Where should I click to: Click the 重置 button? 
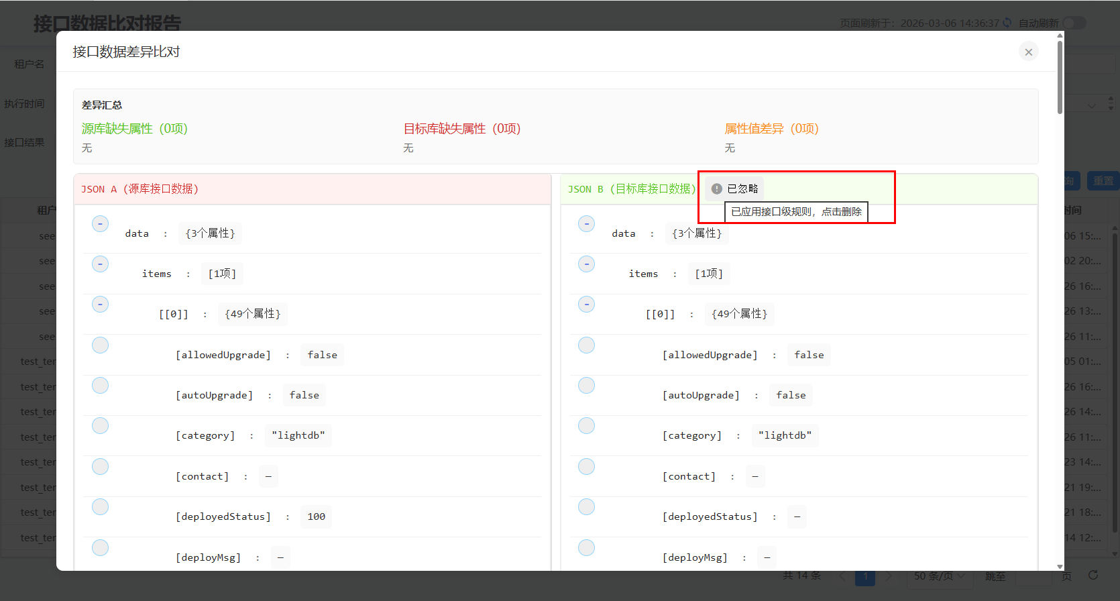1103,181
